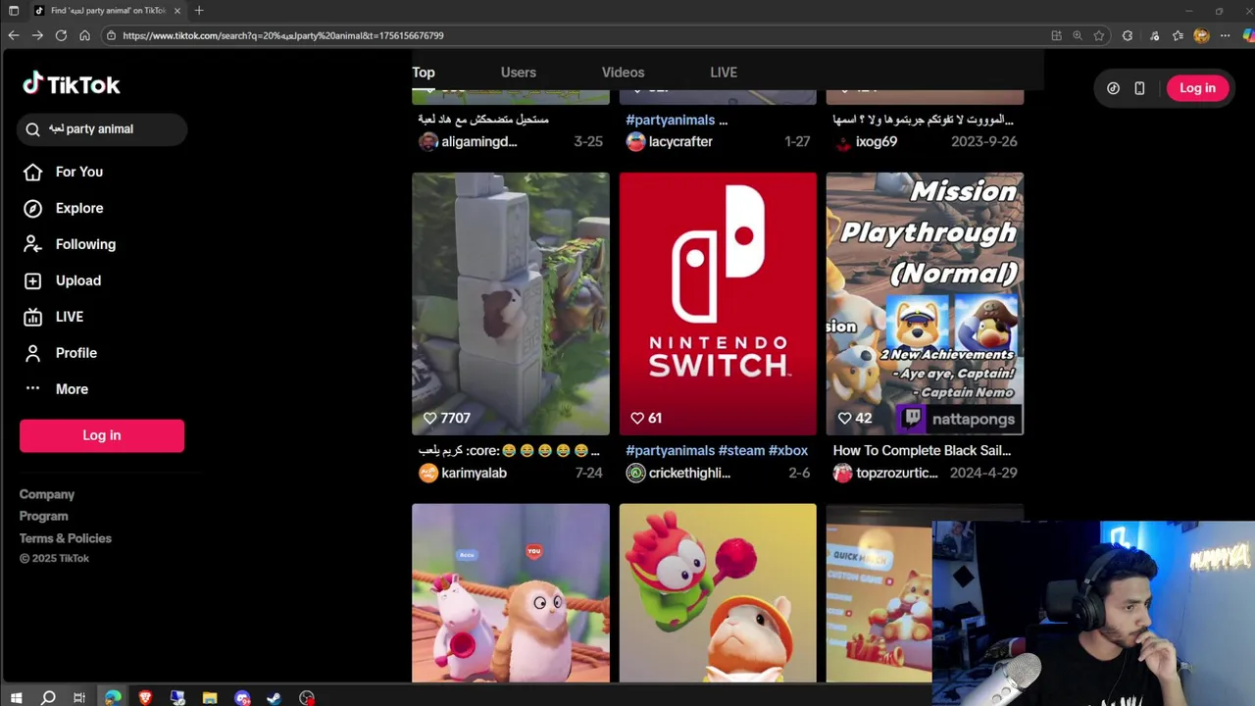
Task: Expand the Terms & Policies footer section
Action: click(66, 538)
